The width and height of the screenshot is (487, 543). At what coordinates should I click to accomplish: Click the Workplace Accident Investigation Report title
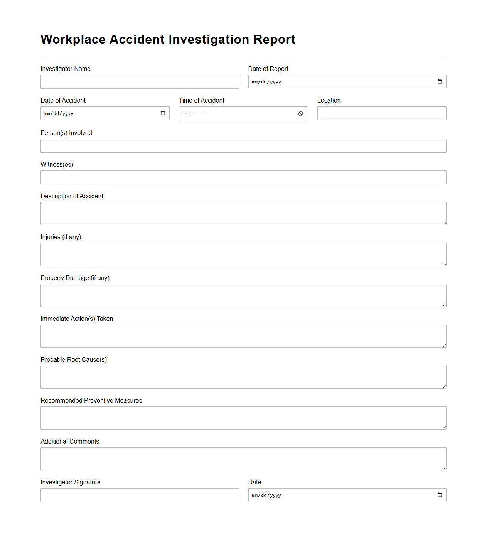(168, 39)
